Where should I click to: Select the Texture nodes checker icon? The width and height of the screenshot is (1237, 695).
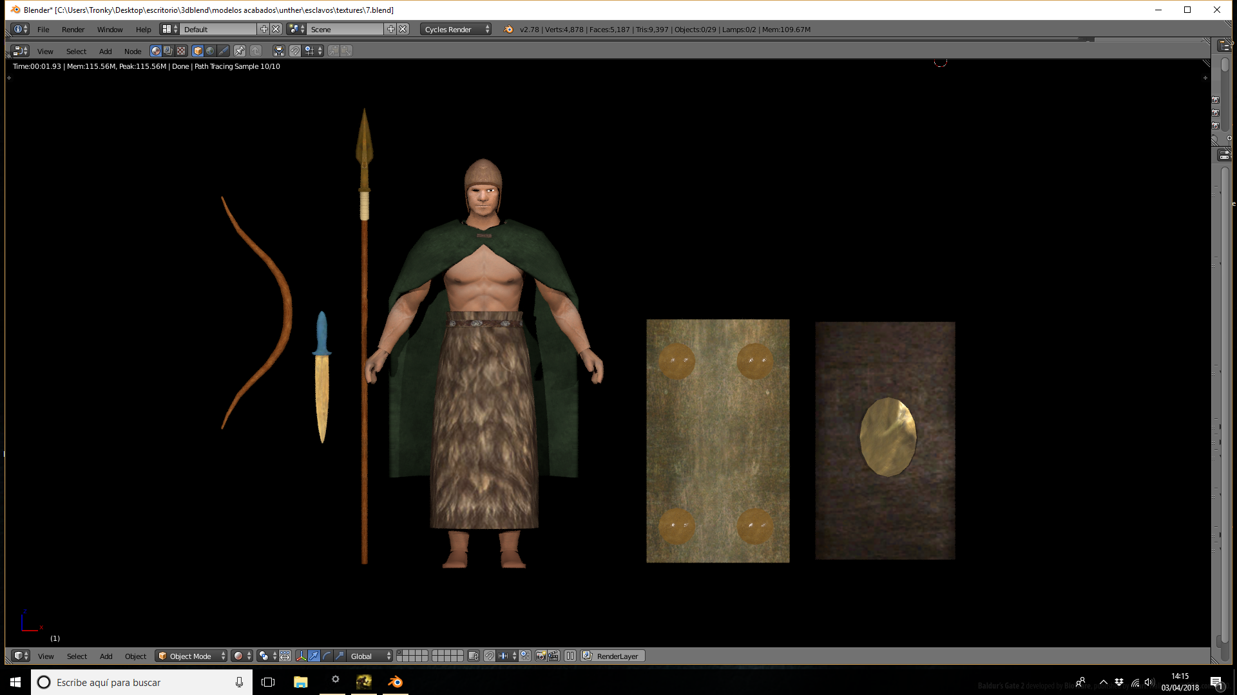coord(181,51)
